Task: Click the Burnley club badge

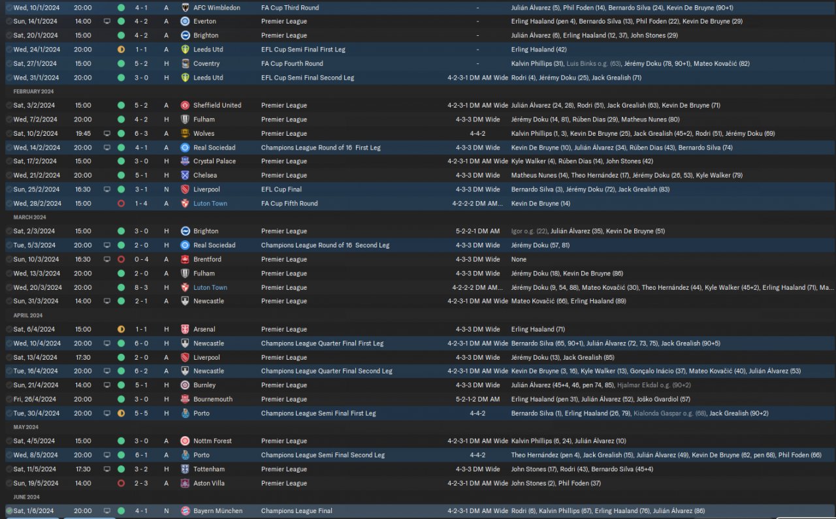Action: tap(185, 385)
